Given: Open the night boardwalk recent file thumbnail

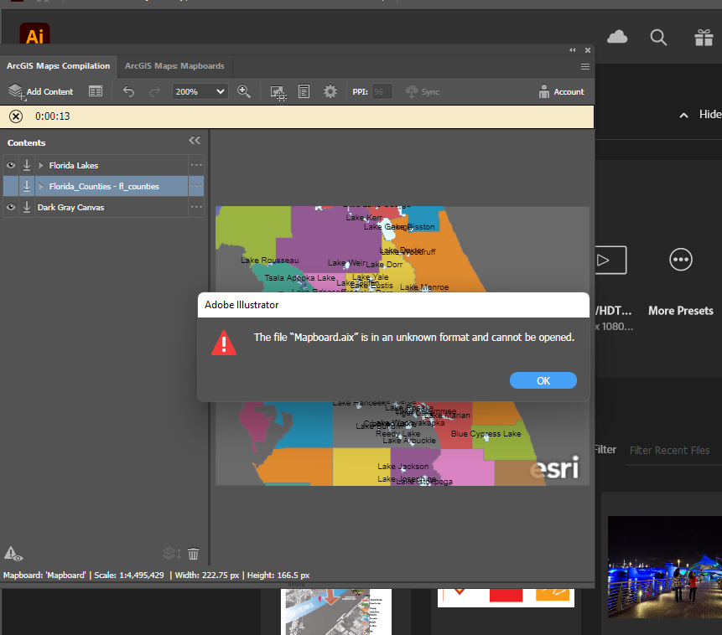Looking at the screenshot, I should click(x=665, y=567).
